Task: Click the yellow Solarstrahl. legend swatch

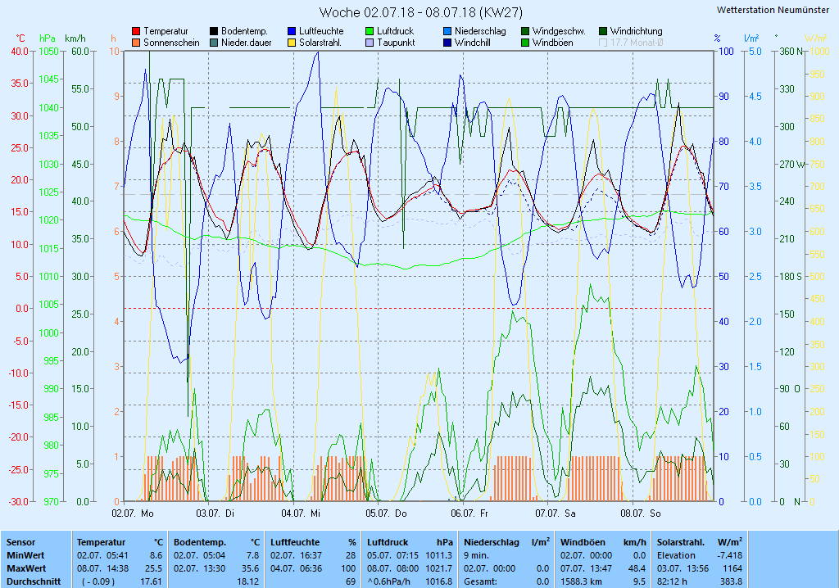Action: pos(292,43)
